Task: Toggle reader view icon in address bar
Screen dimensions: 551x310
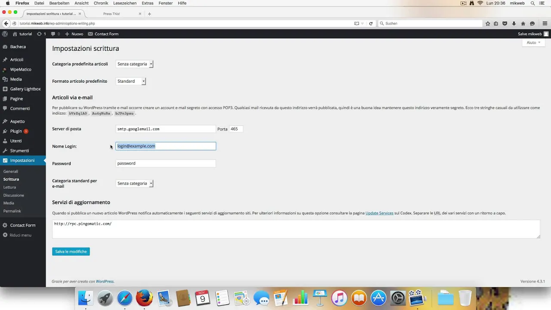Action: click(x=356, y=23)
